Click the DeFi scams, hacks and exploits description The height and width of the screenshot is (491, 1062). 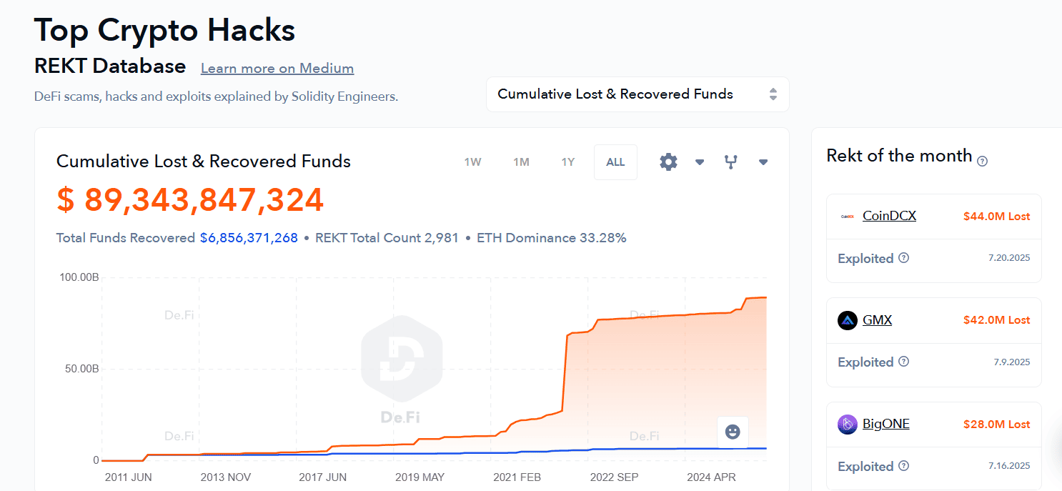216,96
